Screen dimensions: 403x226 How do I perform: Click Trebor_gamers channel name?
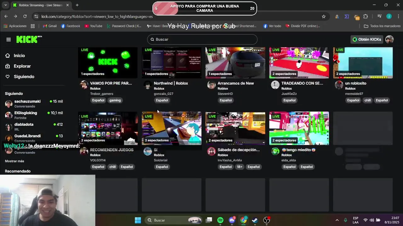tap(101, 94)
